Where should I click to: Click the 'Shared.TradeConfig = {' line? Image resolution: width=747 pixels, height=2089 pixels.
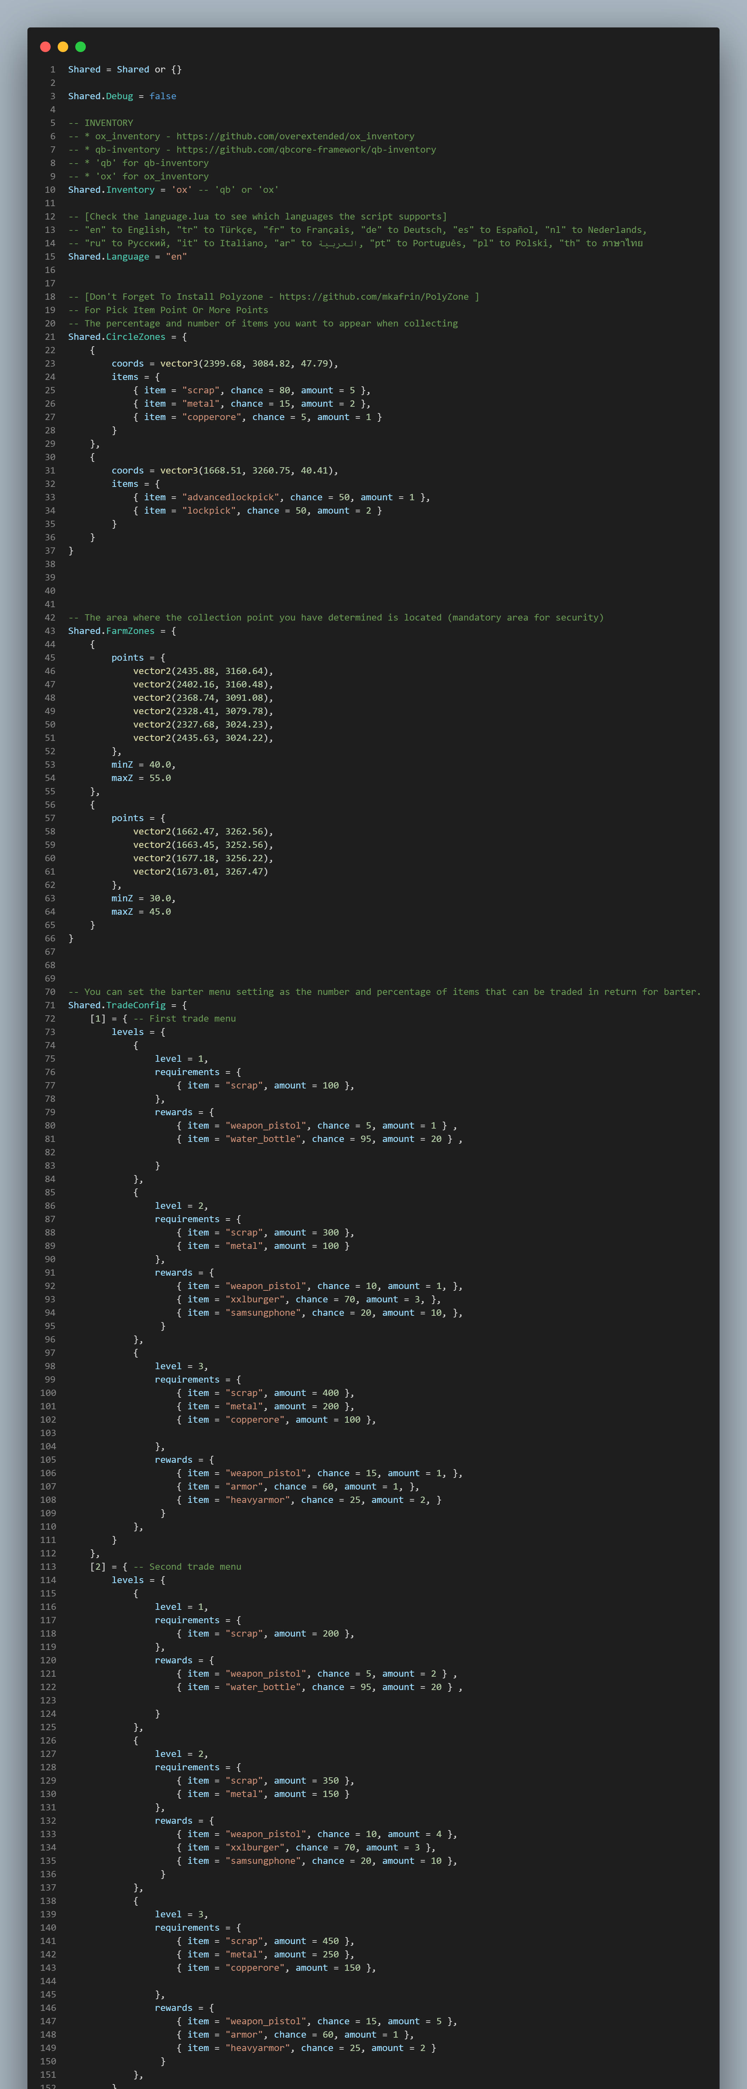[x=127, y=1005]
